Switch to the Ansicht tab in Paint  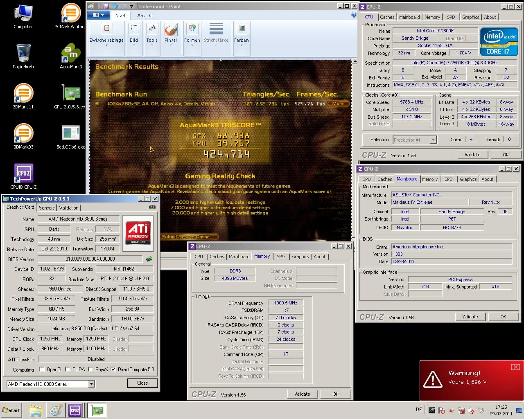click(x=145, y=16)
